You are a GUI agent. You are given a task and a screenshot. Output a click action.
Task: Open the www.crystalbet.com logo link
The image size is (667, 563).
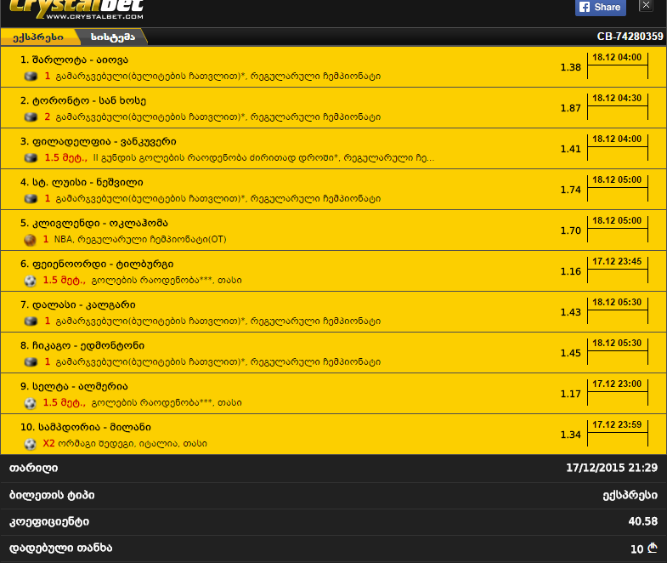pyautogui.click(x=76, y=9)
